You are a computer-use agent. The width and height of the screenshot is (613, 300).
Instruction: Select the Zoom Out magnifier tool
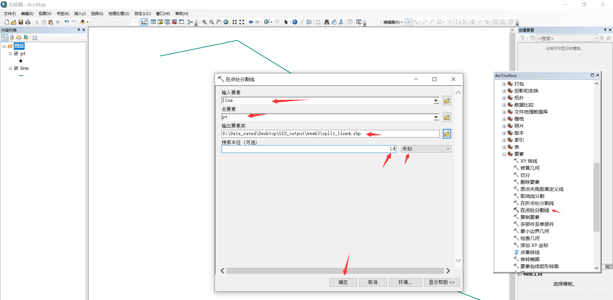211,22
